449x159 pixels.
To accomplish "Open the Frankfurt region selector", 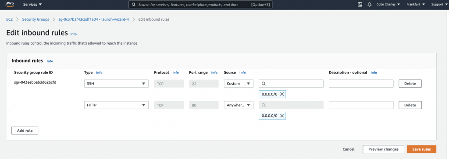I will [x=416, y=4].
